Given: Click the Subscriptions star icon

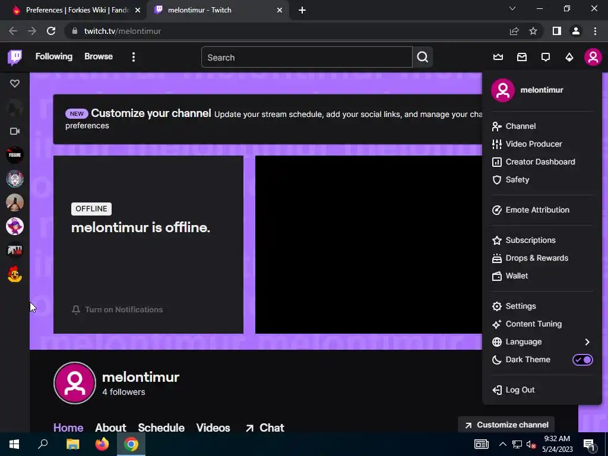Looking at the screenshot, I should (x=497, y=240).
